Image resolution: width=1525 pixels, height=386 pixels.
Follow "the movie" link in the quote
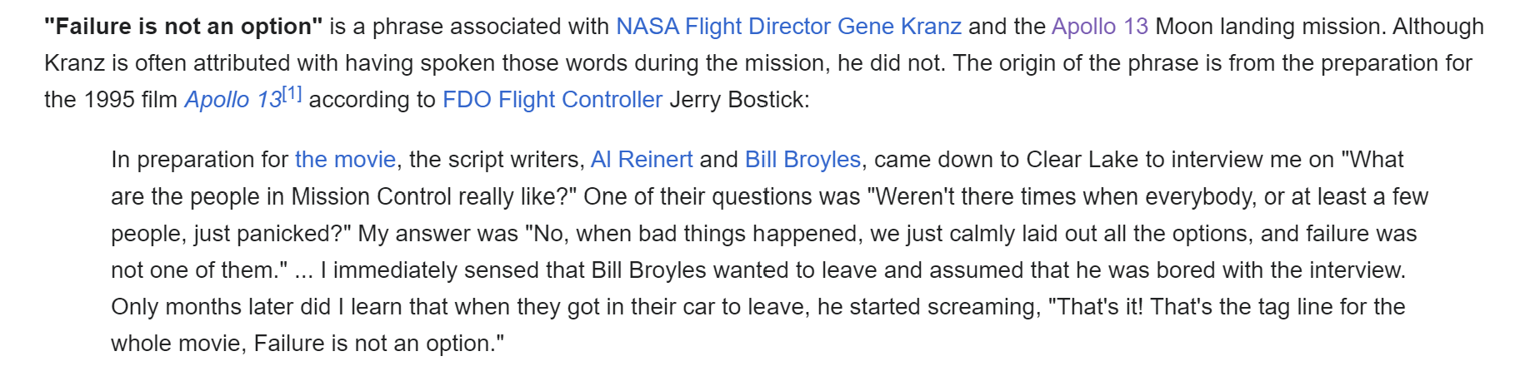click(345, 160)
